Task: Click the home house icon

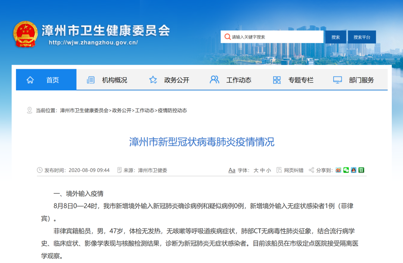Action: (30, 80)
